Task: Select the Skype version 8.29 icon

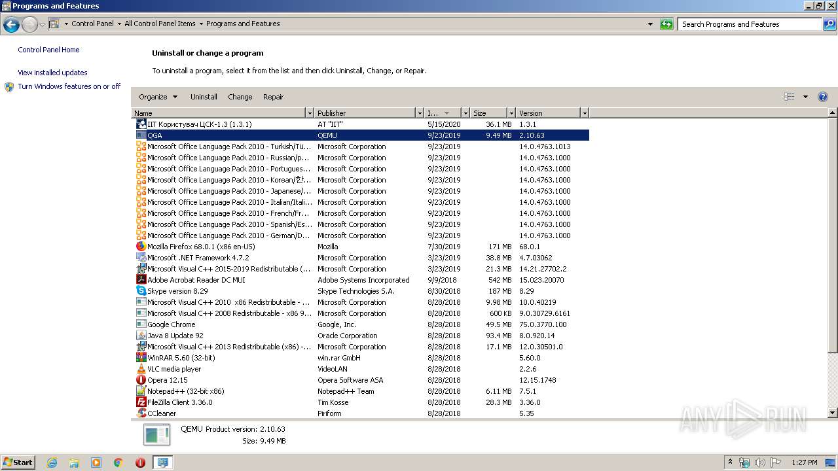Action: (141, 291)
